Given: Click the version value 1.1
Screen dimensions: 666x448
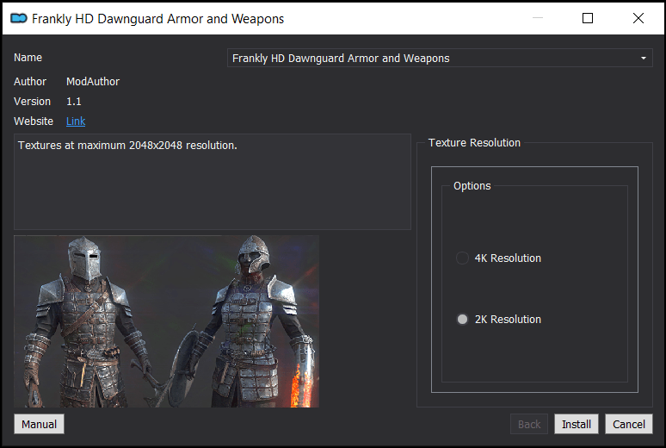Looking at the screenshot, I should 73,102.
